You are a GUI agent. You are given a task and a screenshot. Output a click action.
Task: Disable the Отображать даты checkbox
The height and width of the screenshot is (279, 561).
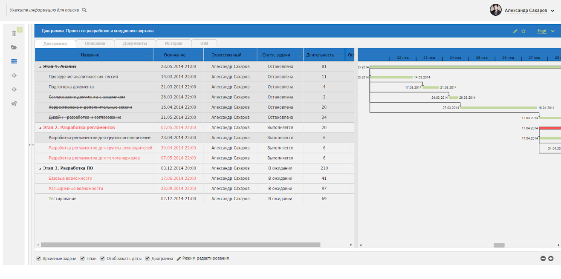(102, 259)
